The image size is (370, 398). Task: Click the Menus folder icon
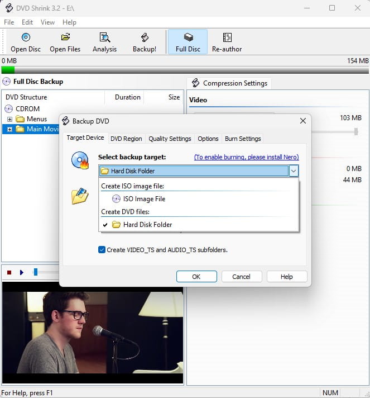20,119
